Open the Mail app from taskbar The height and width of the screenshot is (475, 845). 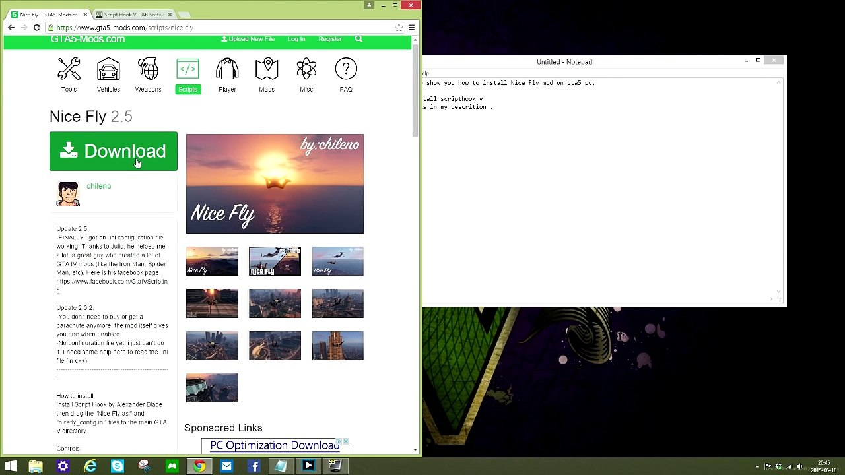pyautogui.click(x=226, y=466)
